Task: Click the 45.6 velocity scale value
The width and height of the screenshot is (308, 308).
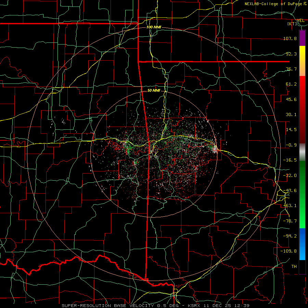Action: click(x=291, y=99)
